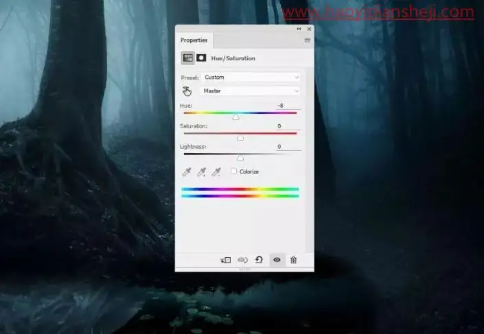Click the Properties panel vertical scrollbar
Screen dimensions: 484x334
click(310, 160)
